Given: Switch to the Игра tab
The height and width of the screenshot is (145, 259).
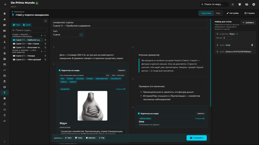Looking at the screenshot, I should click(218, 13).
